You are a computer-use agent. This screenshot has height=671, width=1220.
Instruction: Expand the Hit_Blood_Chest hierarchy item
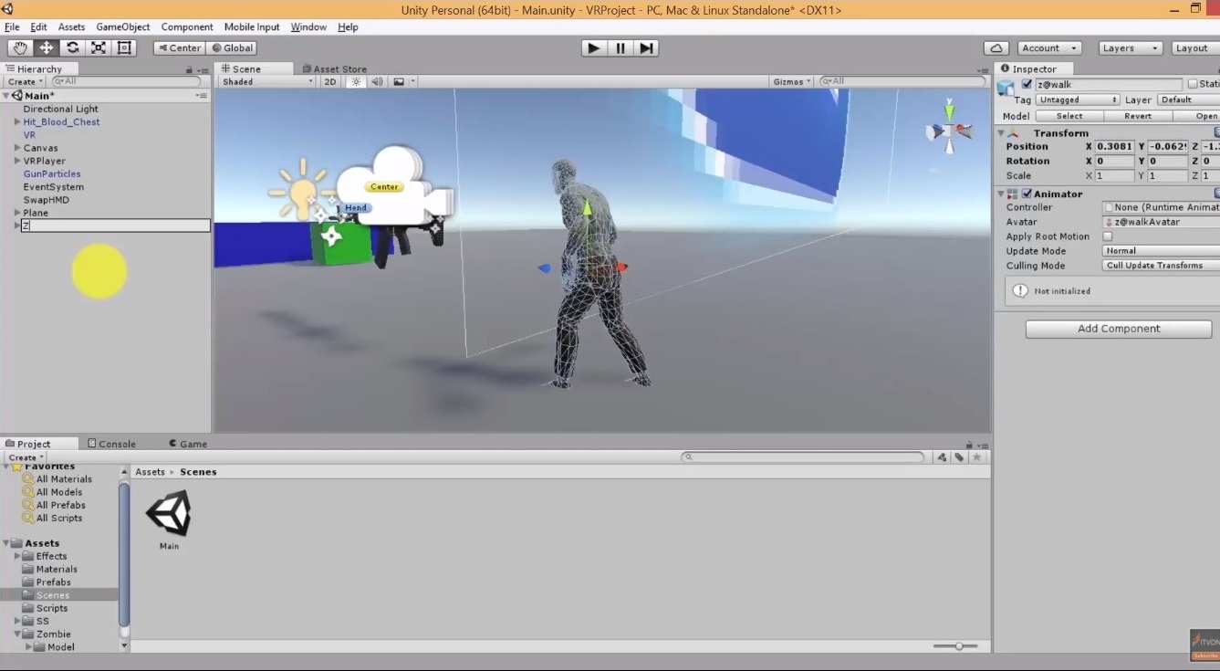pos(16,121)
